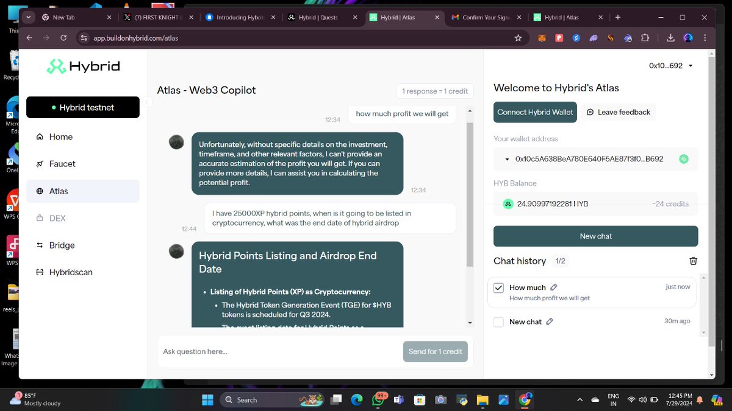Click the 1/2 chat history count

(x=559, y=261)
